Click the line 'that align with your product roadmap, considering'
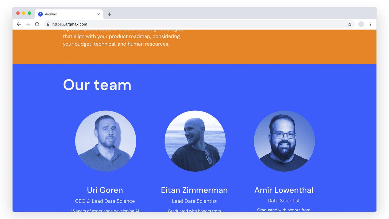This screenshot has height=219, width=389. 121,36
